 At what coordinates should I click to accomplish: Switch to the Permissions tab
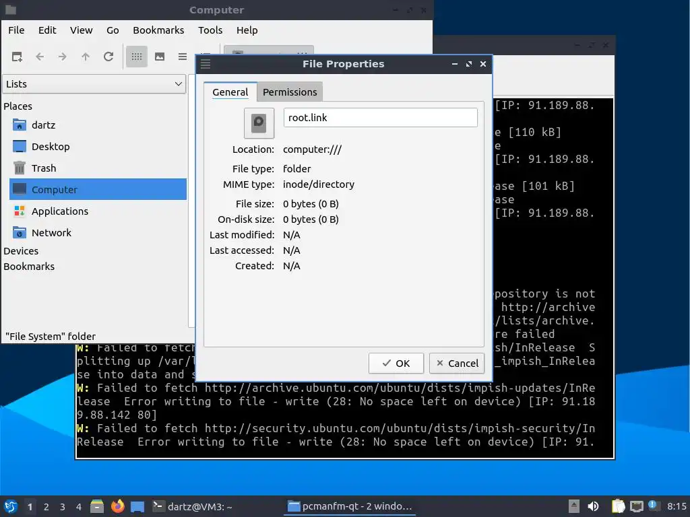pyautogui.click(x=290, y=92)
